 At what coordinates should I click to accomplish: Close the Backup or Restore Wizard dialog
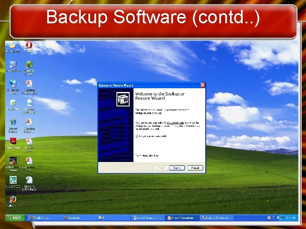(x=203, y=85)
